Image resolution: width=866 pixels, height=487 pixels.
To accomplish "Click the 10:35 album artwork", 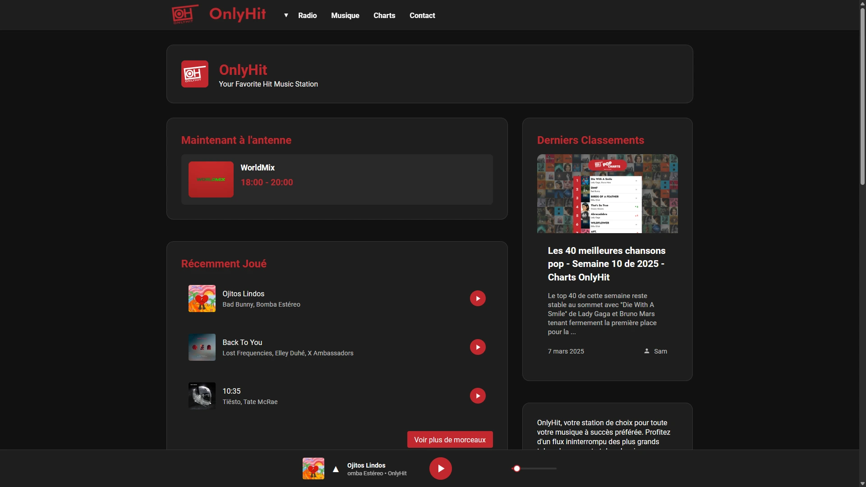I will pyautogui.click(x=202, y=396).
